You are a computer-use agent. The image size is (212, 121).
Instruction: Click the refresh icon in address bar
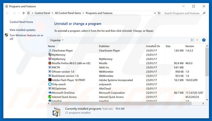(159, 13)
